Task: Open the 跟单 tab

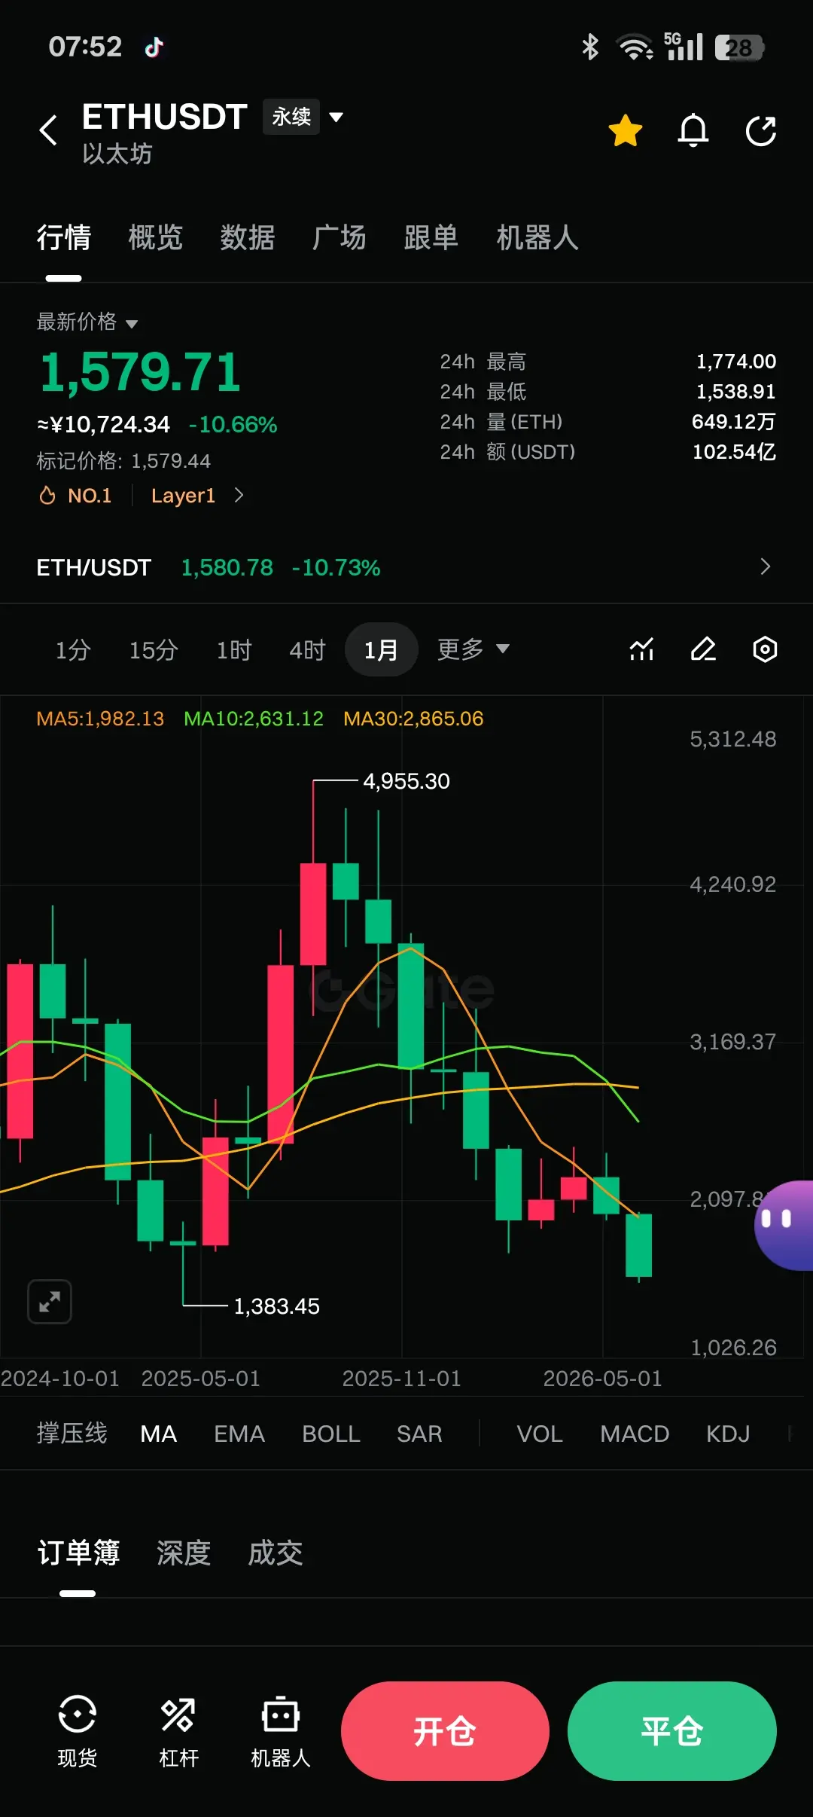Action: [x=431, y=237]
